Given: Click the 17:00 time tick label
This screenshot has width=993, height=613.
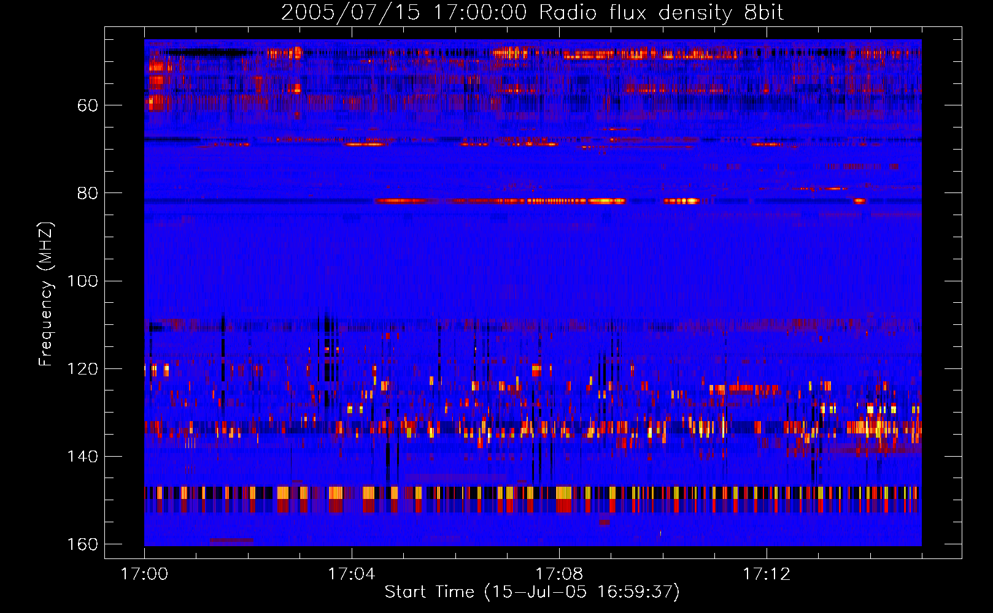Looking at the screenshot, I should tap(144, 574).
